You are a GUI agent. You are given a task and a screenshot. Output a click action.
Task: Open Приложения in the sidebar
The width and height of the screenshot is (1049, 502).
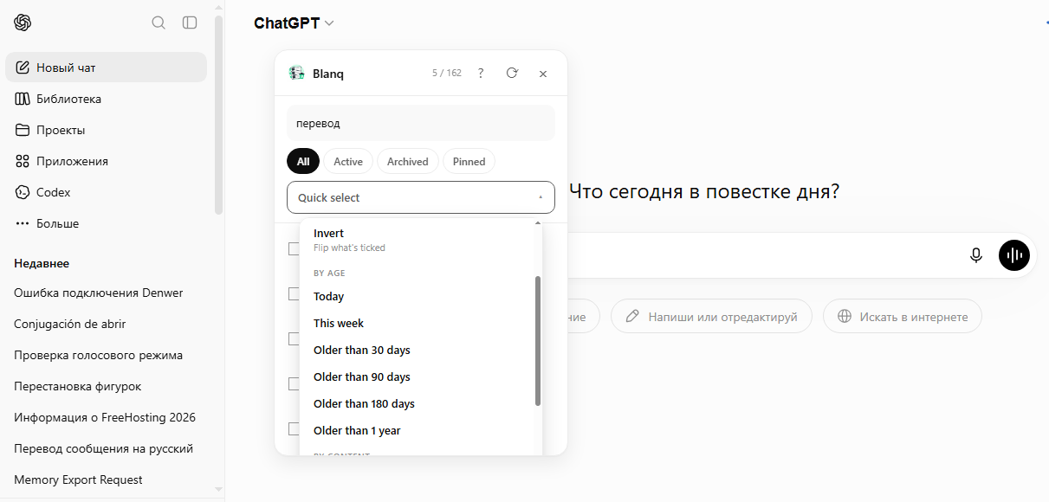[106, 161]
